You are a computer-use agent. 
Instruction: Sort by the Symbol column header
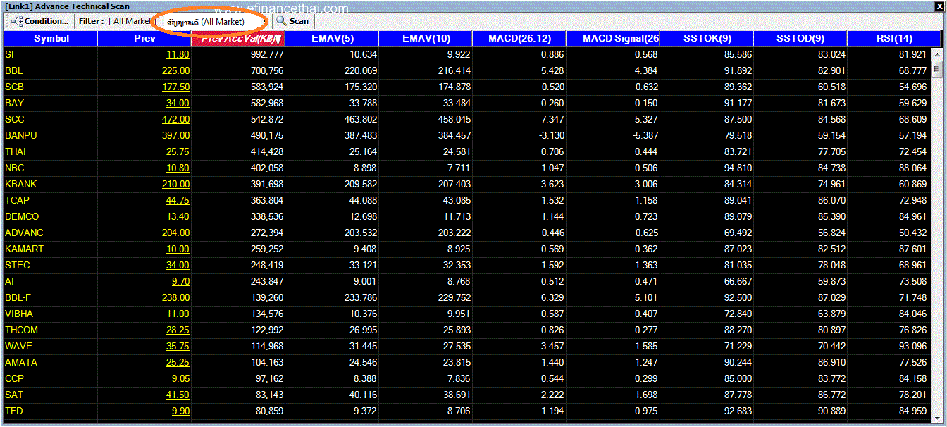(51, 39)
